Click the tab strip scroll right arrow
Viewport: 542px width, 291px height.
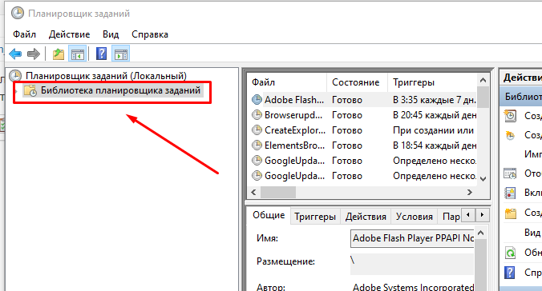(482, 215)
